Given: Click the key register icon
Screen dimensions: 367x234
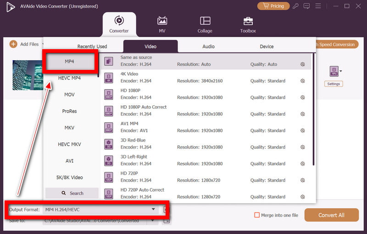Looking at the screenshot, I should (x=295, y=6).
